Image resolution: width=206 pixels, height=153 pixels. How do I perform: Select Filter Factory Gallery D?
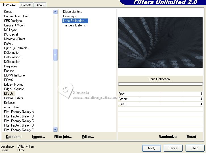(x=19, y=125)
